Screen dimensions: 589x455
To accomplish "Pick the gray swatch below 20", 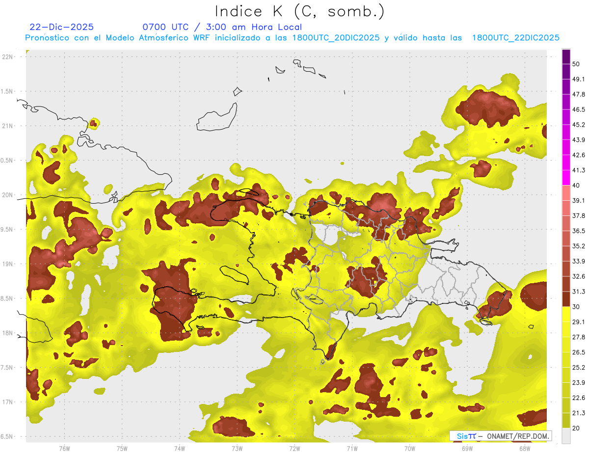I will [566, 435].
